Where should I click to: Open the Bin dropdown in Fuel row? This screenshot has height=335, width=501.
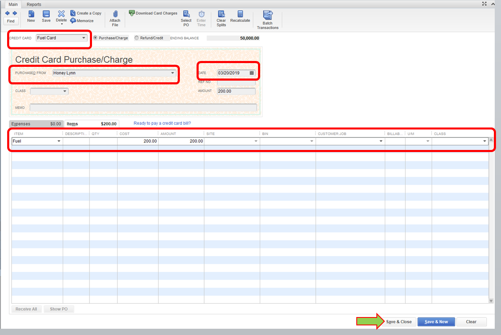(x=312, y=141)
